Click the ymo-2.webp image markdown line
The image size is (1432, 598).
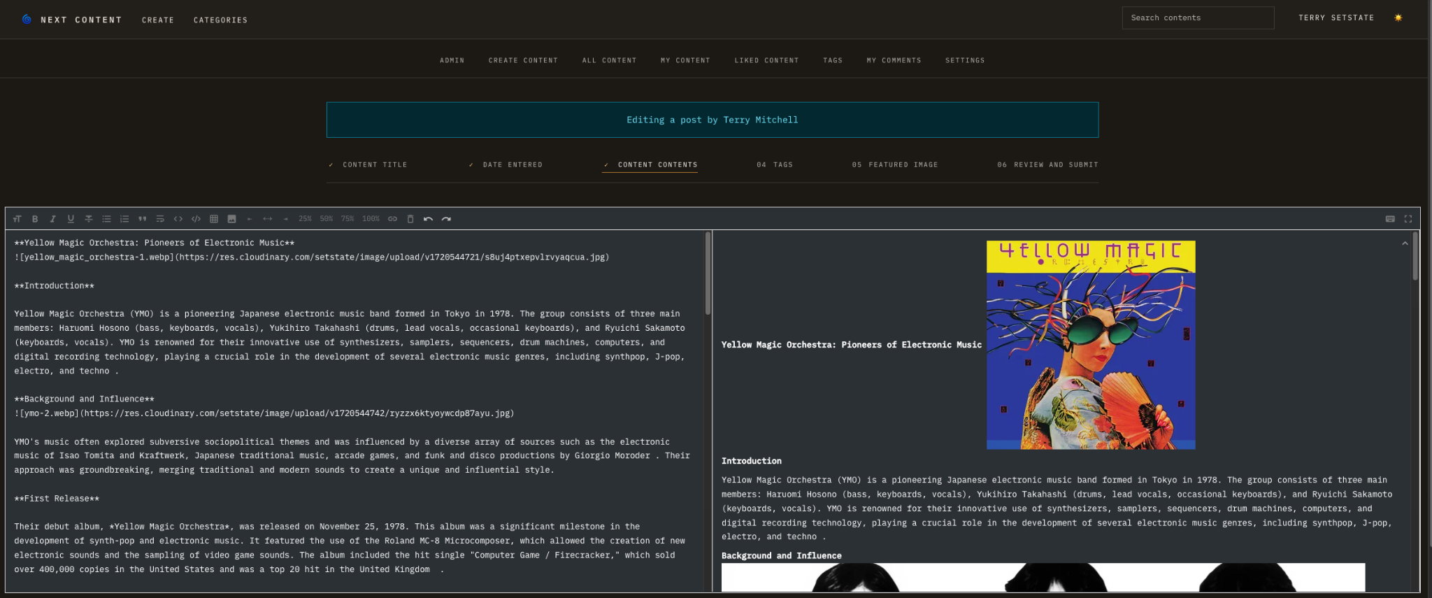pos(264,413)
